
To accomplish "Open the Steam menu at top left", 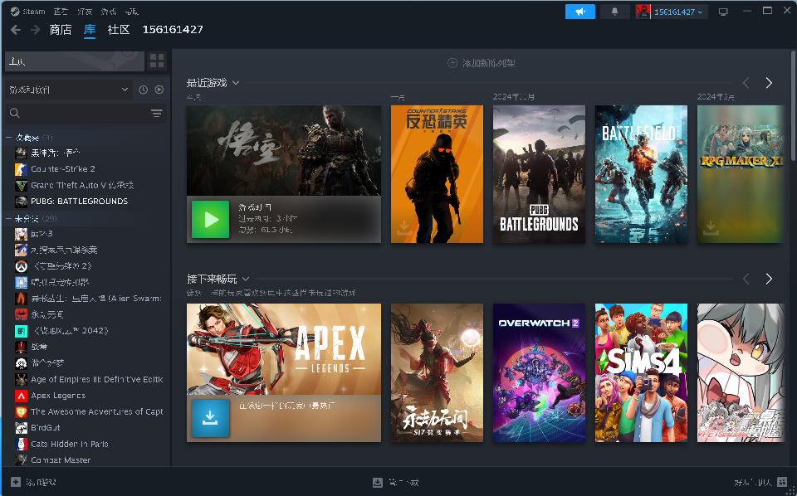I will [x=28, y=11].
